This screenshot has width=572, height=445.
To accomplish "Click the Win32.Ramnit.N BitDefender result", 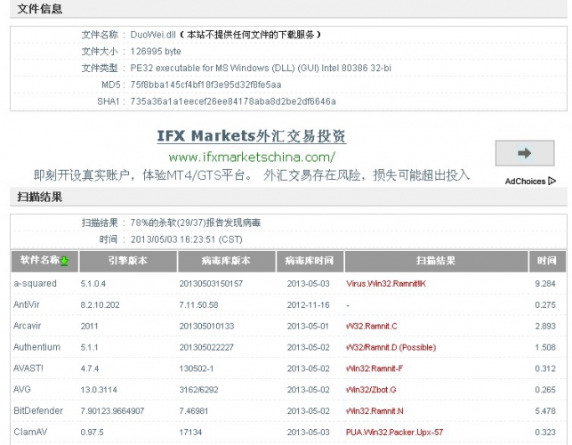I will tap(375, 411).
